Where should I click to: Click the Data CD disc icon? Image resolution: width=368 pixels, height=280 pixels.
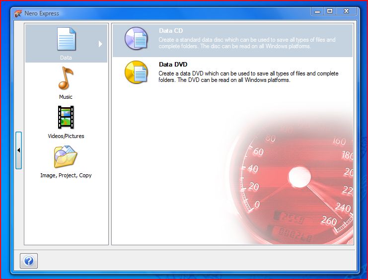[x=137, y=38]
